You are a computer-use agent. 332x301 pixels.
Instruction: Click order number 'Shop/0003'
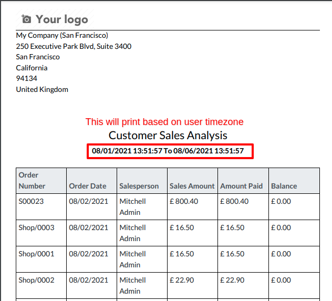coord(36,227)
